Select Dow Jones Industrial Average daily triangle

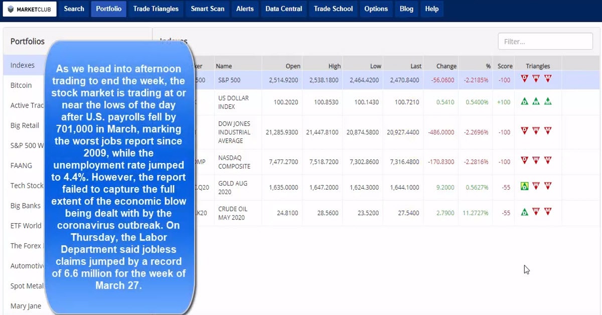click(525, 131)
